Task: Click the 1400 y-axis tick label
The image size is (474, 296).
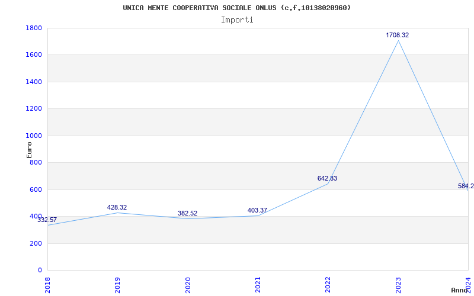Action: coord(34,82)
